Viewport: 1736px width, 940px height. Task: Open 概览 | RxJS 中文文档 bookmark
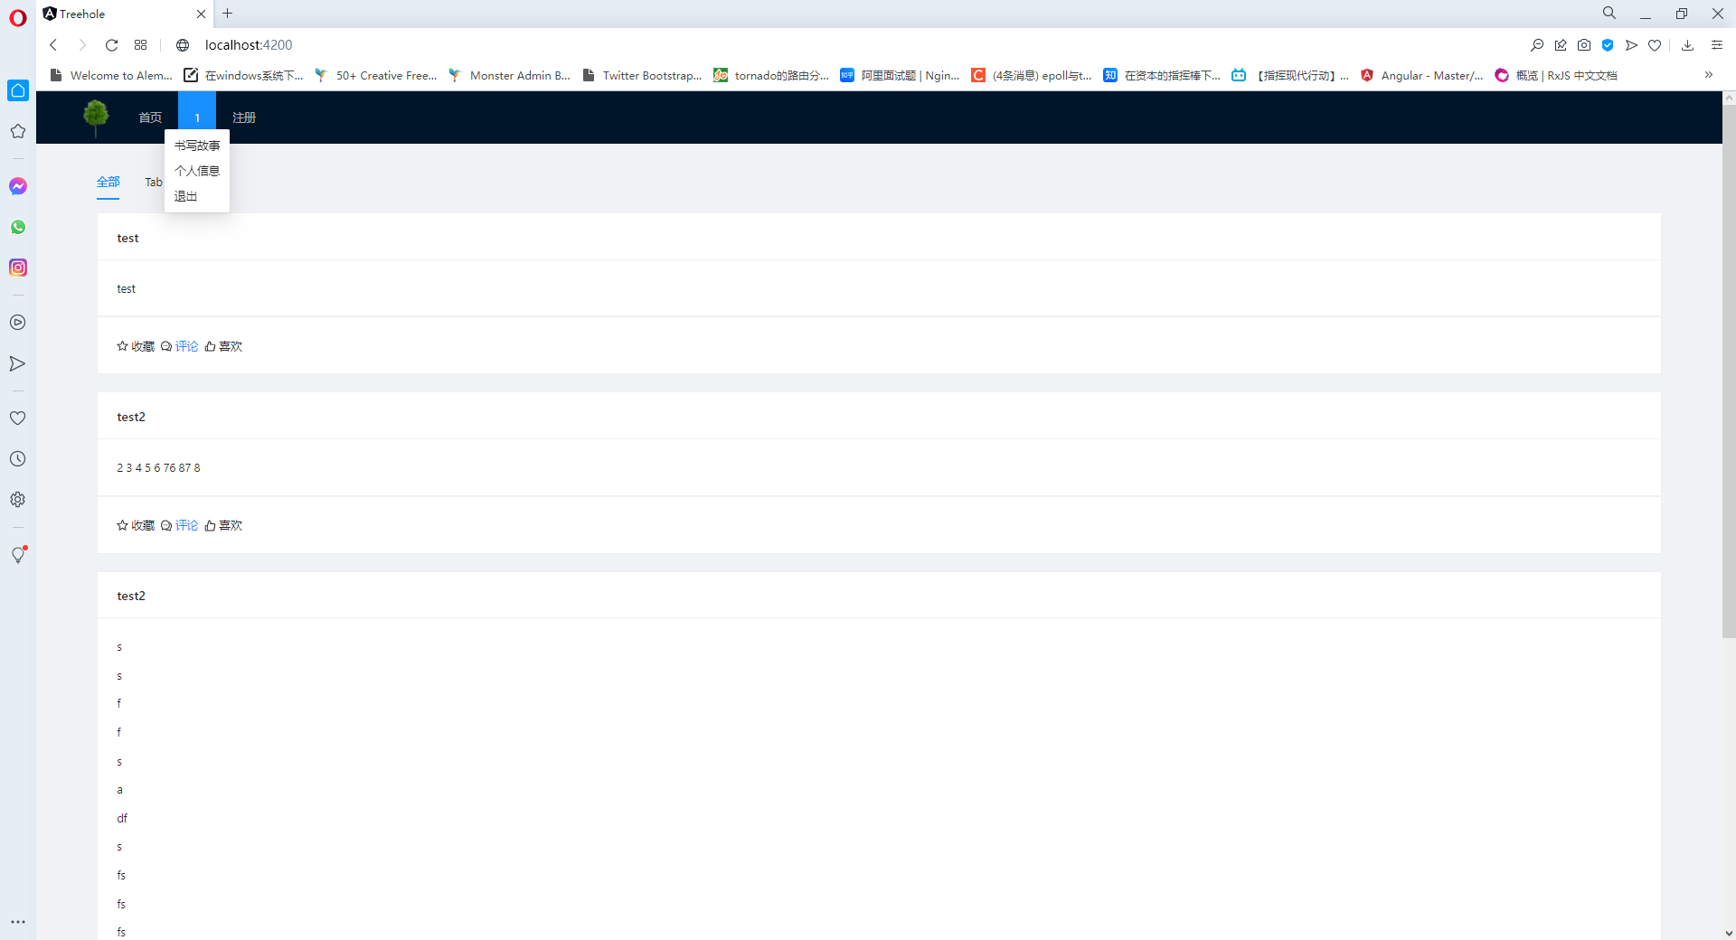[1556, 75]
